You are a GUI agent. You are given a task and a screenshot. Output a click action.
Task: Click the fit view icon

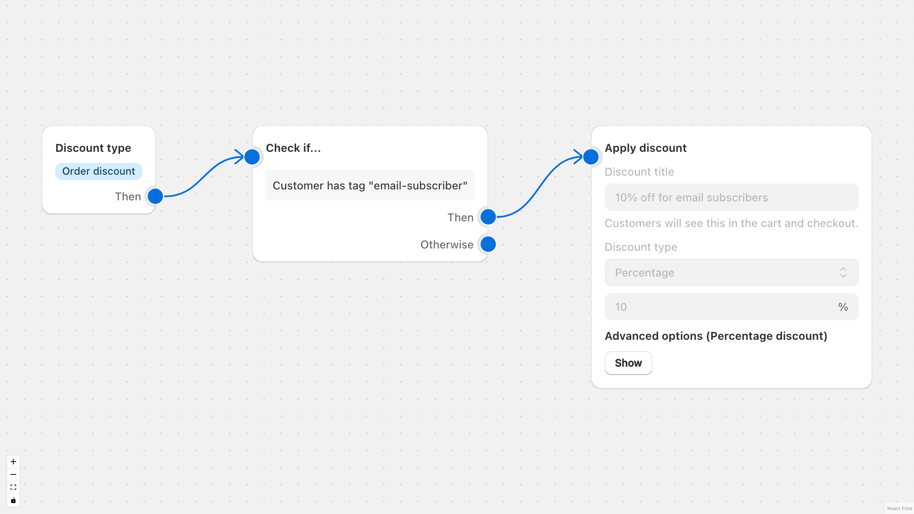click(x=13, y=487)
